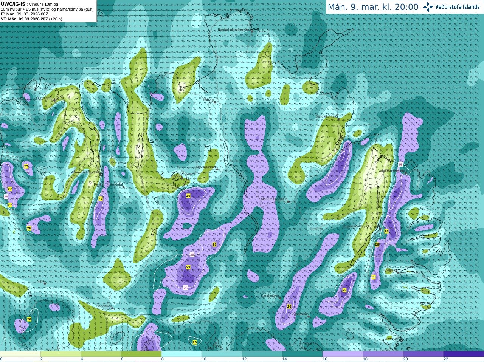
Task: Click the Mývatn station label
Action: pos(177,176)
